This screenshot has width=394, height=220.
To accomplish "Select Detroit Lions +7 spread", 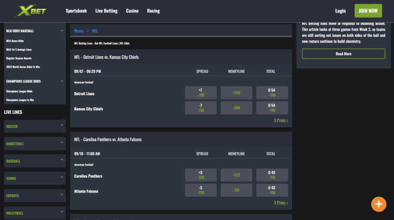I will (x=201, y=93).
